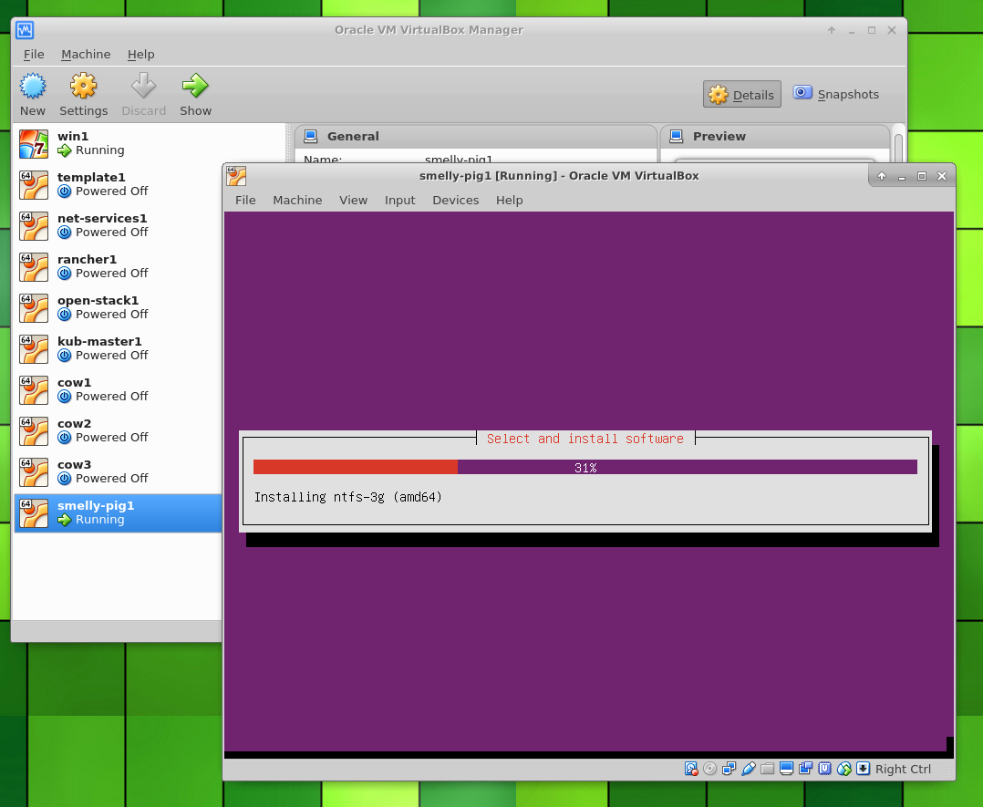Click the display monitor status icon
The image size is (983, 807).
pyautogui.click(x=787, y=769)
